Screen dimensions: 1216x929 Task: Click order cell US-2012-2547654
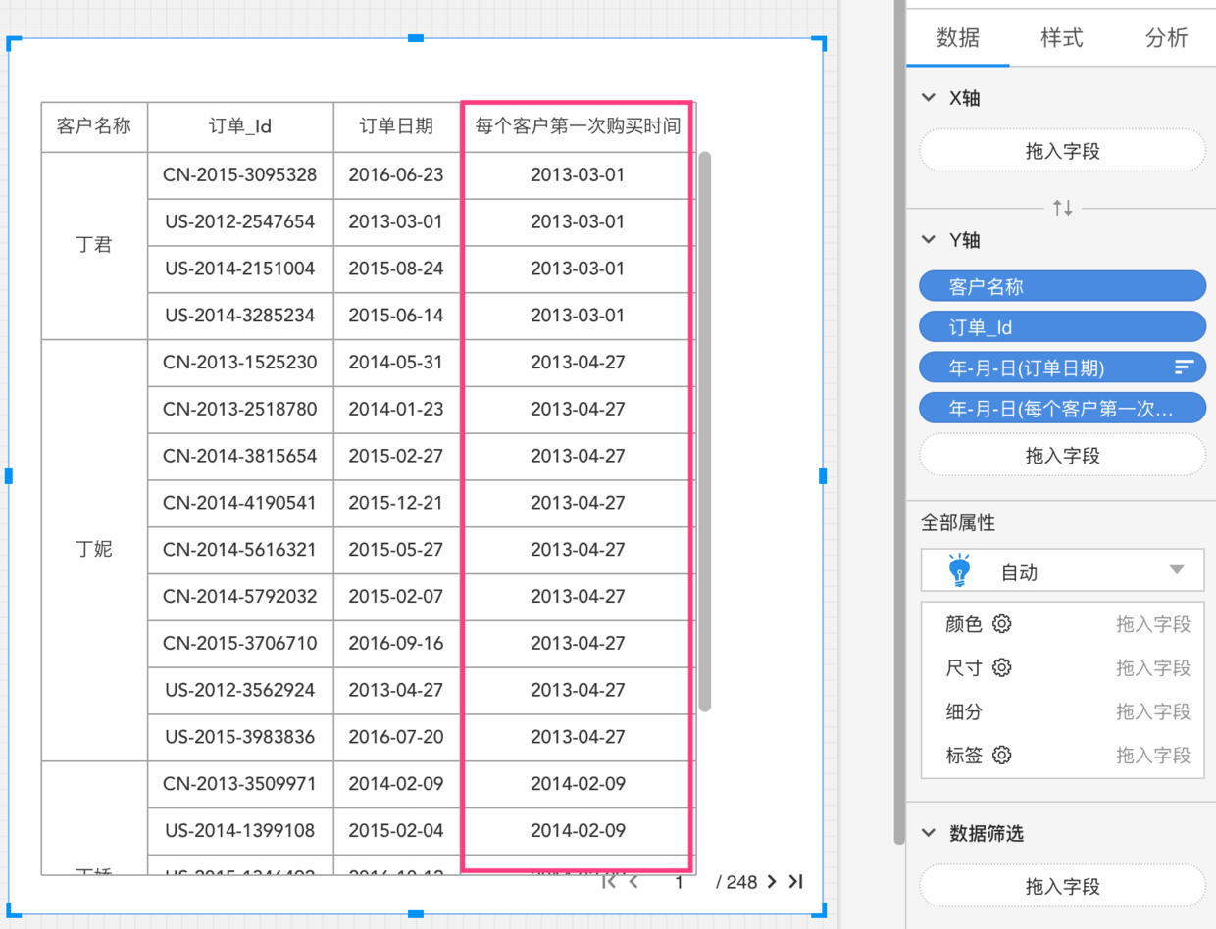(x=240, y=221)
